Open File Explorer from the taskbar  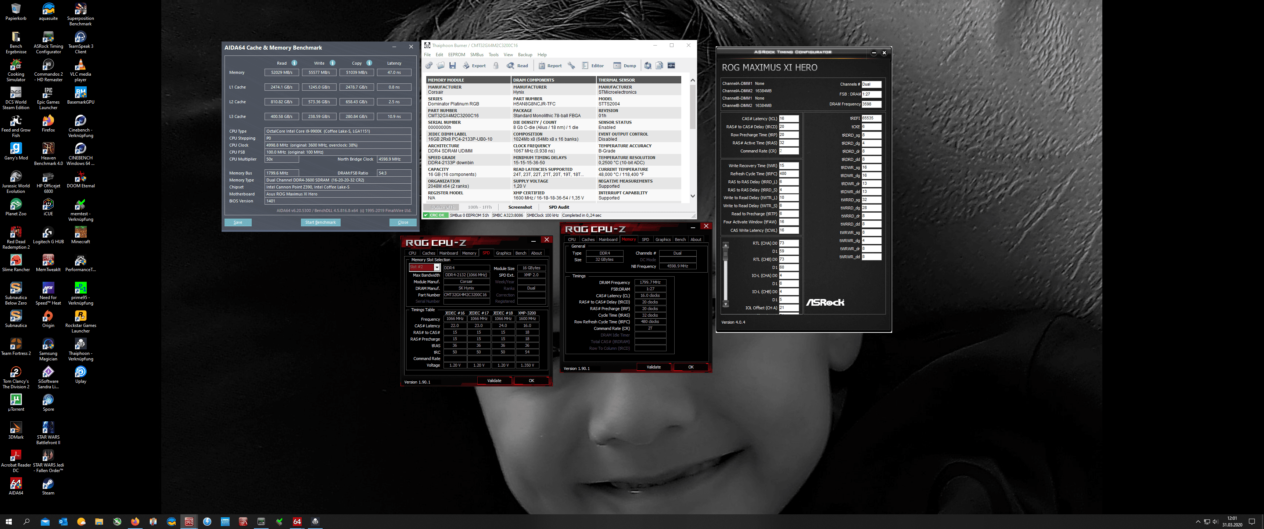99,521
